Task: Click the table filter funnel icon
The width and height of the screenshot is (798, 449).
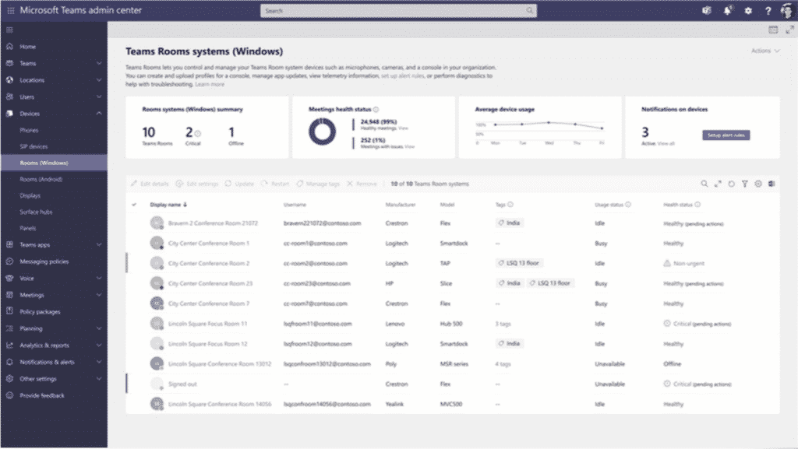Action: click(x=745, y=184)
